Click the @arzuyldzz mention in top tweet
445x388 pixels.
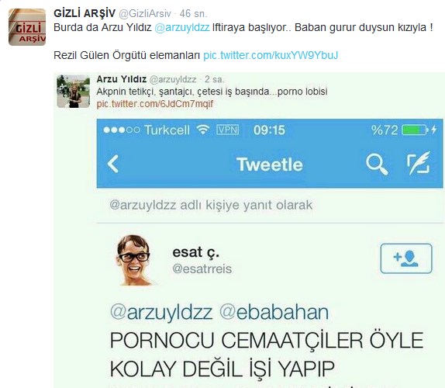click(x=182, y=28)
